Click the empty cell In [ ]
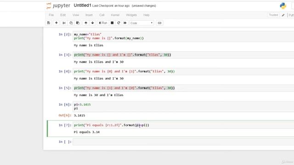The width and height of the screenshot is (294, 165). point(183,142)
